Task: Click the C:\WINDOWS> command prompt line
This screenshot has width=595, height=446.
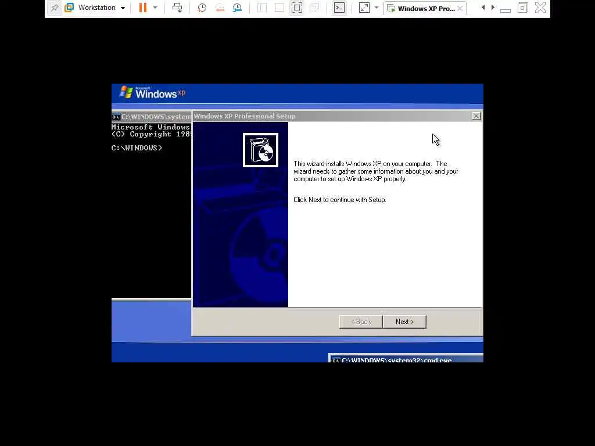Action: (137, 148)
